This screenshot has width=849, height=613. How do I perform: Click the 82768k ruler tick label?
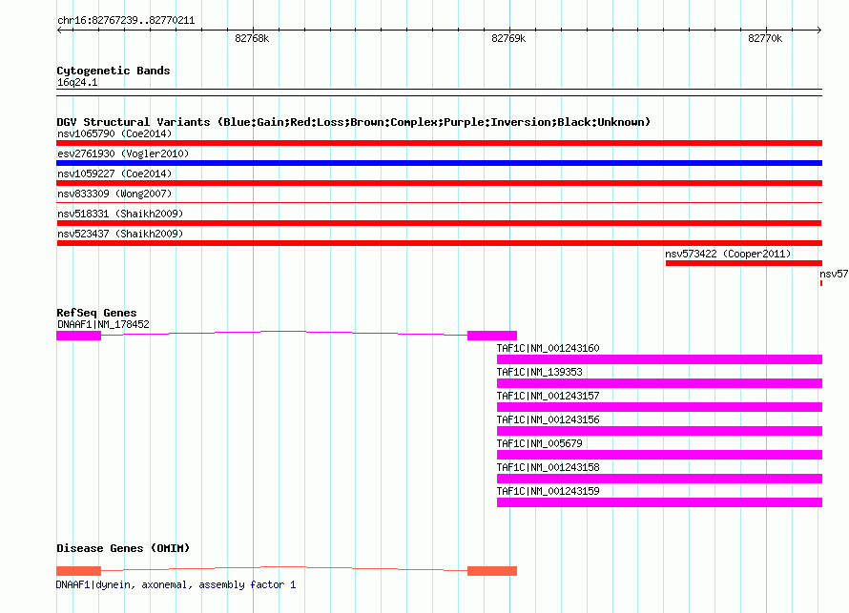[252, 38]
